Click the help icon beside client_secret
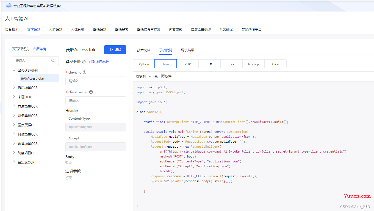 point(91,92)
